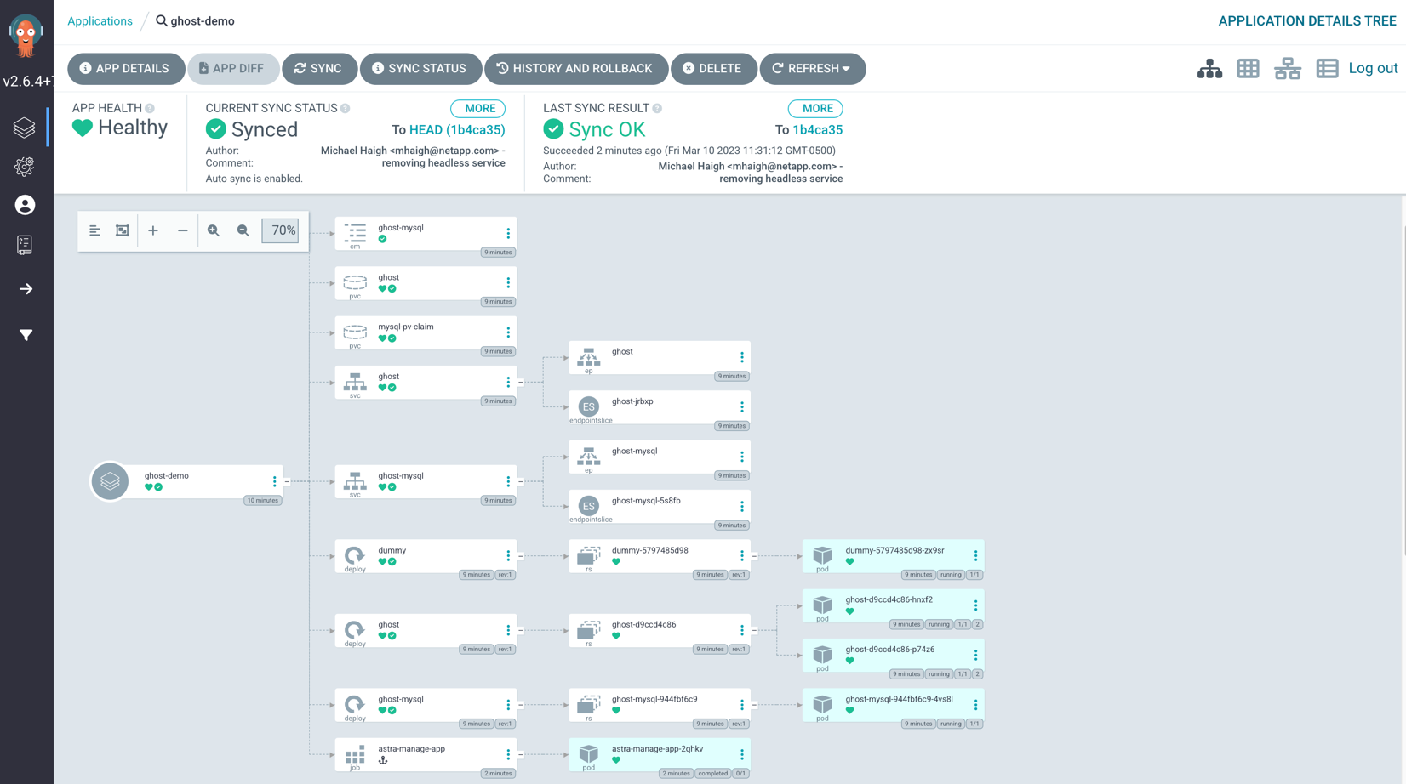Switch to the Network view icon
Screen dimensions: 1406x784
(1287, 69)
